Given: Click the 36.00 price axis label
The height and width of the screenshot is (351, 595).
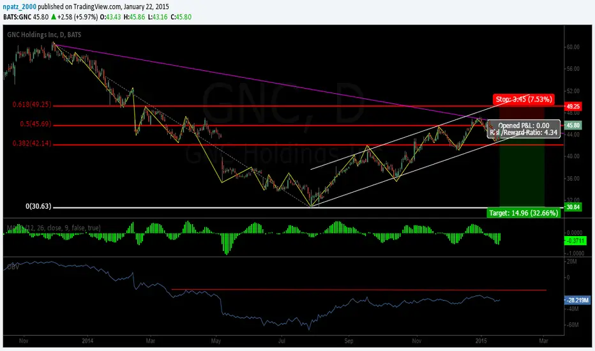Looking at the screenshot, I should pos(573,178).
